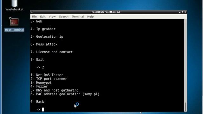Click the '0- Back' line
The height and width of the screenshot is (114, 203).
pyautogui.click(x=37, y=102)
